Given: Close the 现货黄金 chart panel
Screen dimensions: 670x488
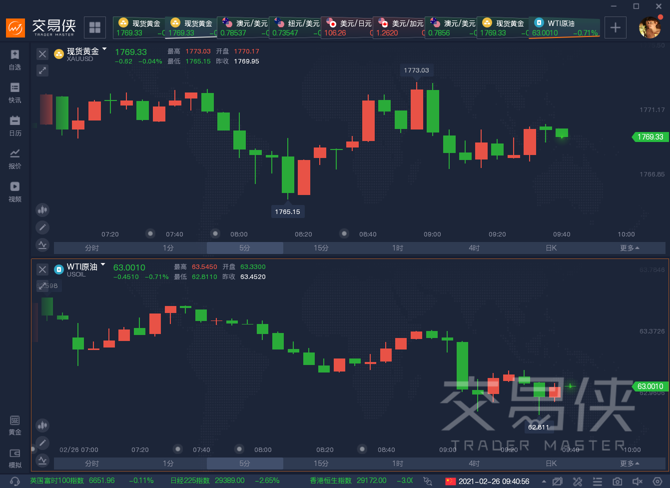Looking at the screenshot, I should 42,54.
